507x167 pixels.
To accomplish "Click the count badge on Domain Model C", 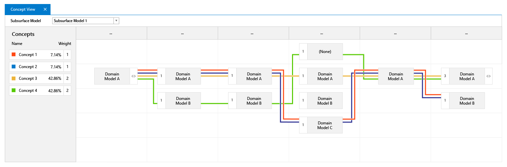I will click(303, 125).
